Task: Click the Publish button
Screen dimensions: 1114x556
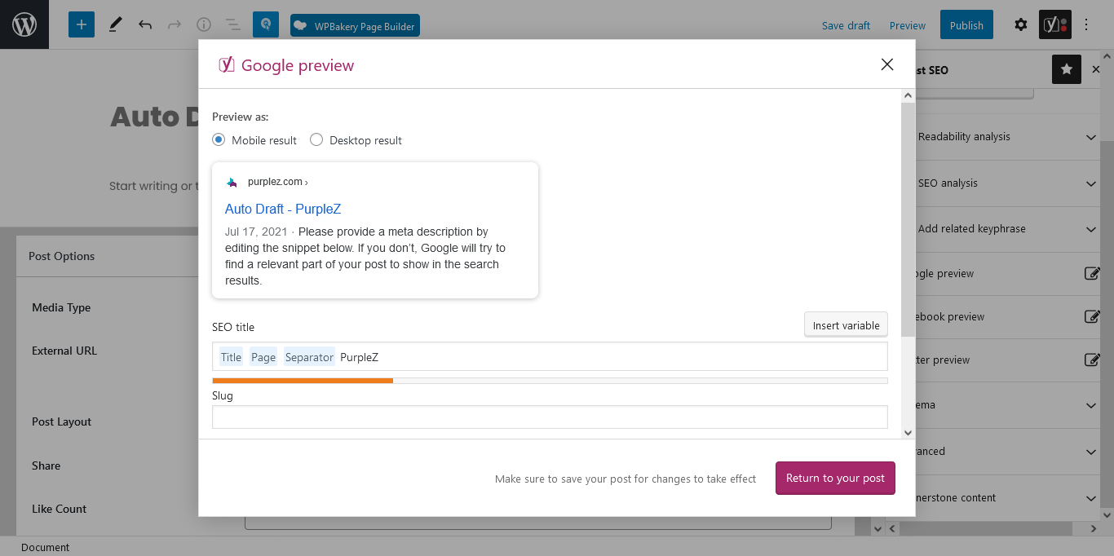Action: point(966,24)
